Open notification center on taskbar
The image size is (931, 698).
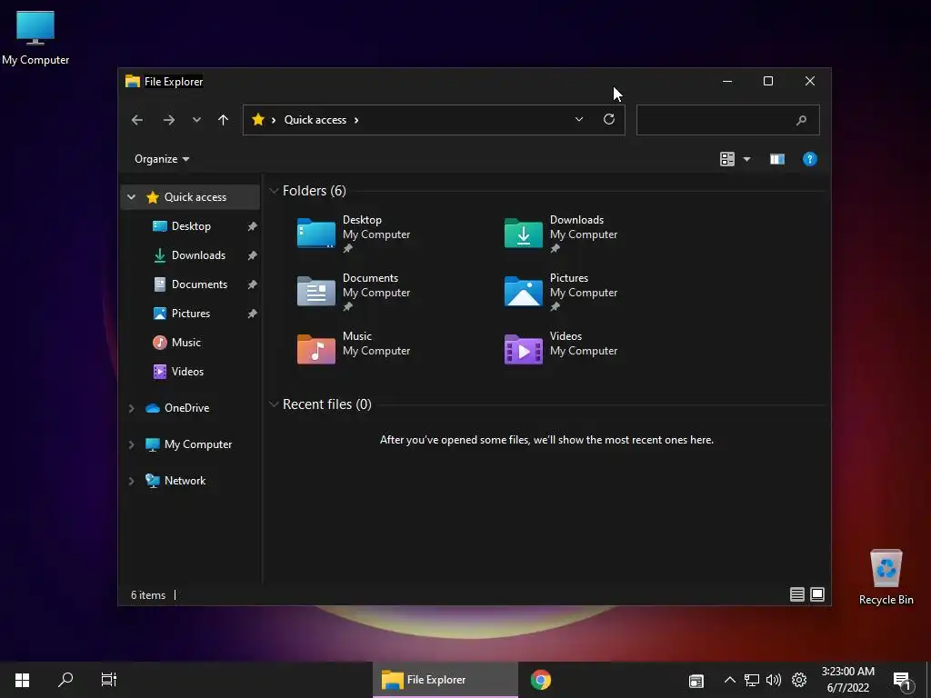[903, 682]
